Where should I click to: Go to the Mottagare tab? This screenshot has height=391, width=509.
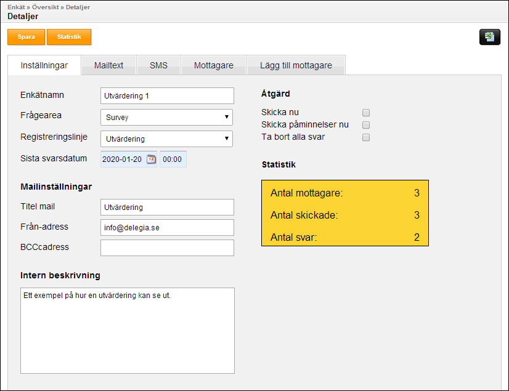click(214, 65)
